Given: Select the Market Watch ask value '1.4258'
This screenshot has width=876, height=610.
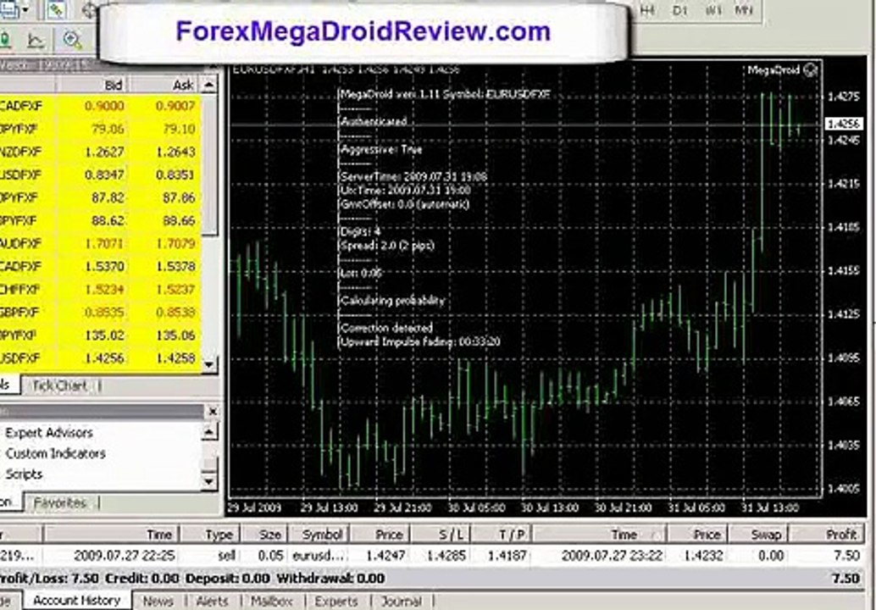Looking at the screenshot, I should pyautogui.click(x=175, y=358).
